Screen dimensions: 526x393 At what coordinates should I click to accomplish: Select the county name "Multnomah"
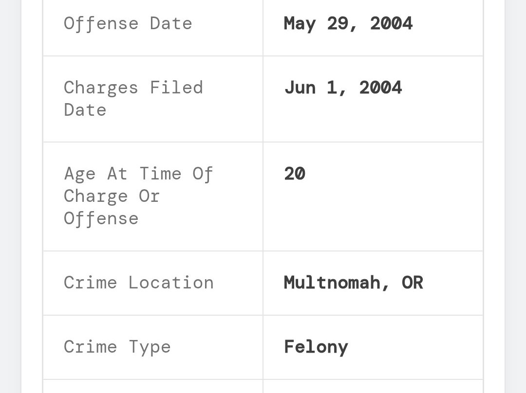pyautogui.click(x=332, y=283)
